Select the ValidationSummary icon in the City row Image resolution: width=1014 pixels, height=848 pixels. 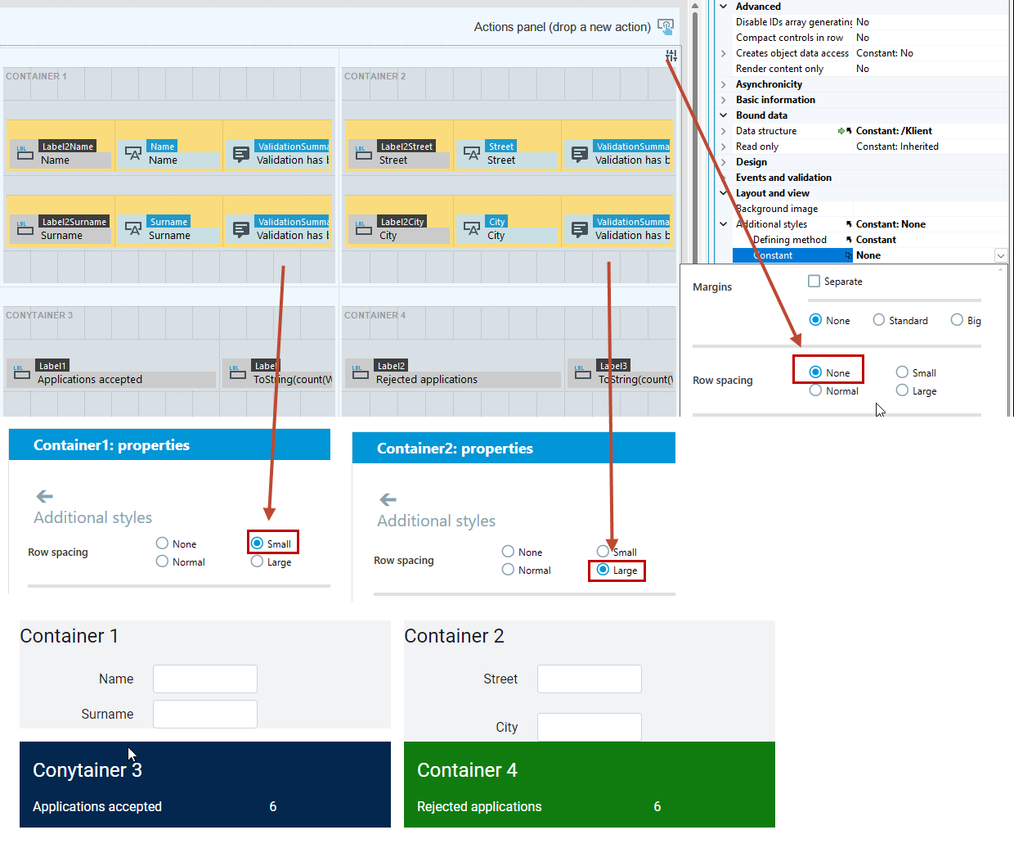click(580, 228)
